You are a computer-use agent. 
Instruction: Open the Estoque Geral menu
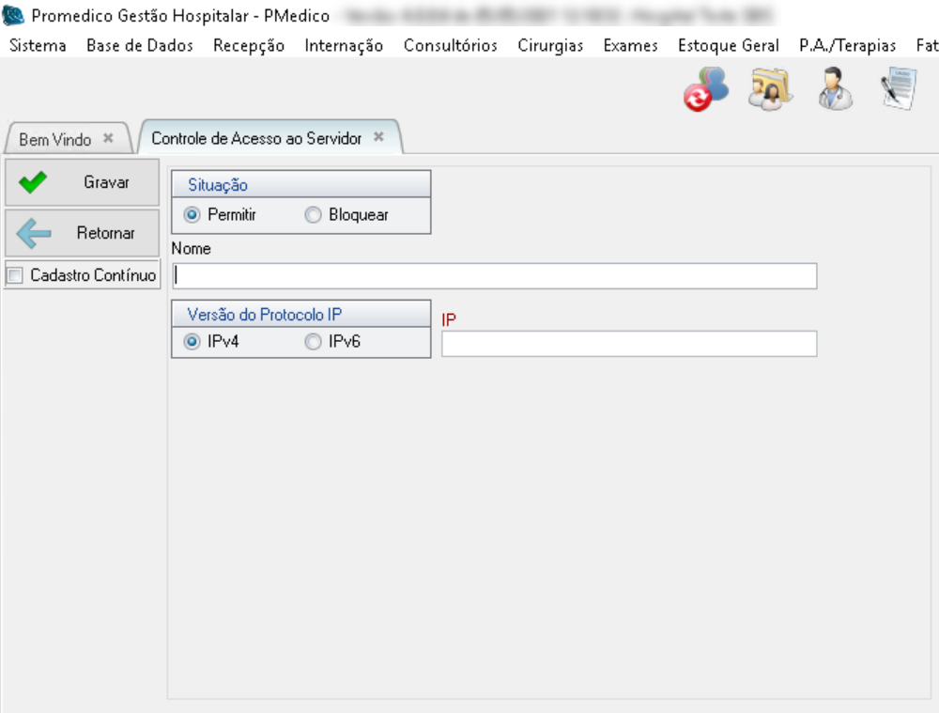(728, 45)
